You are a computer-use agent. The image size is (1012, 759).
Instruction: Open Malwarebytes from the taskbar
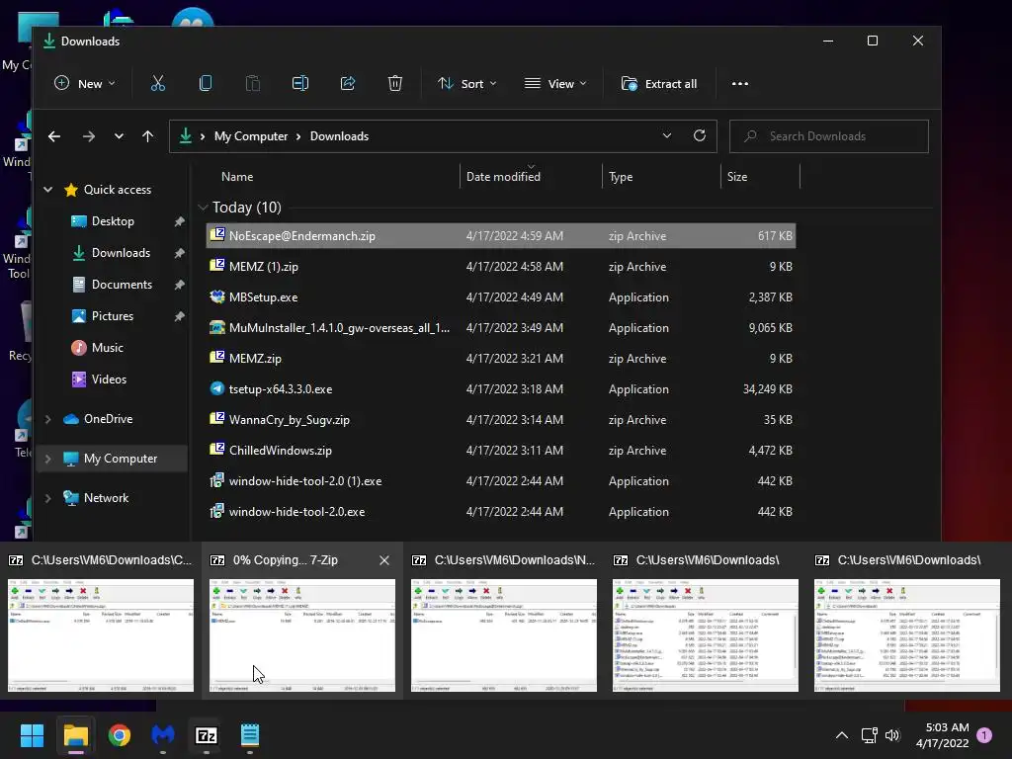[163, 735]
